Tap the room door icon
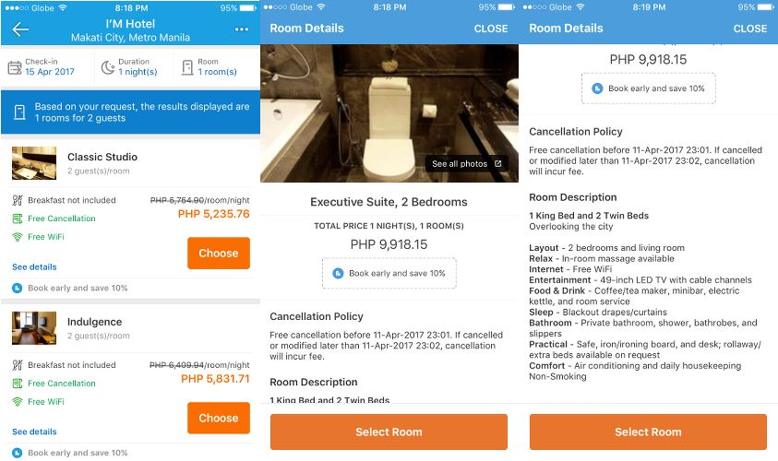 click(187, 67)
